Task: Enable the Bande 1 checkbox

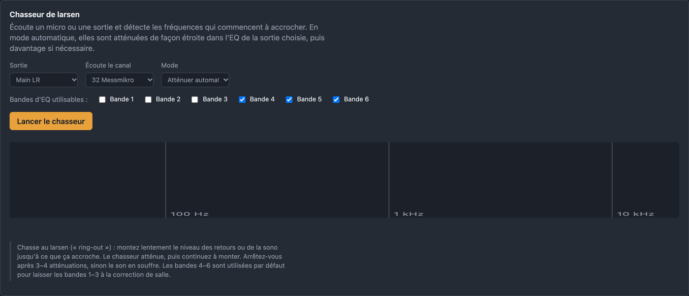Action: click(x=102, y=99)
